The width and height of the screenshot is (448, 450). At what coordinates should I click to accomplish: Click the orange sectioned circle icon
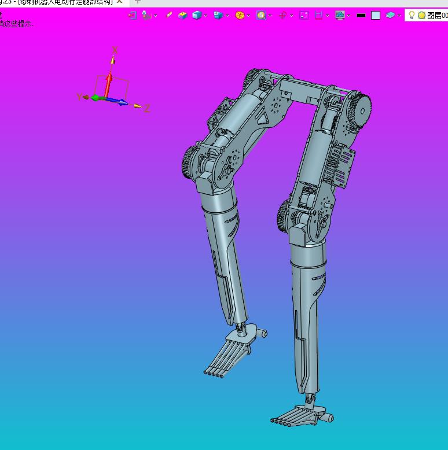(240, 16)
